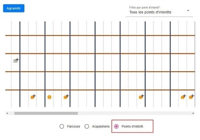Image resolution: width=200 pixels, height=140 pixels.
Task: Select the Acquisitions radio button
Action: click(x=87, y=126)
